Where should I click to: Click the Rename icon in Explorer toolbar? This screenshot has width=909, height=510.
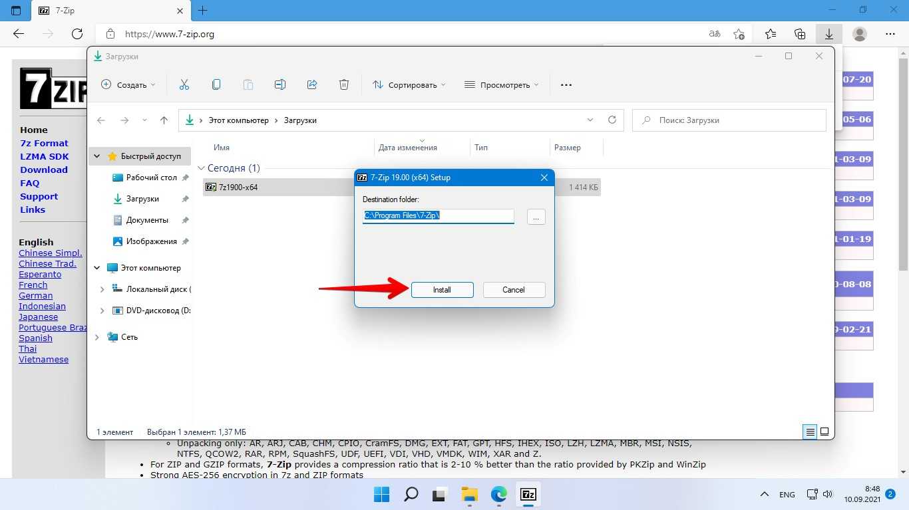coord(280,84)
